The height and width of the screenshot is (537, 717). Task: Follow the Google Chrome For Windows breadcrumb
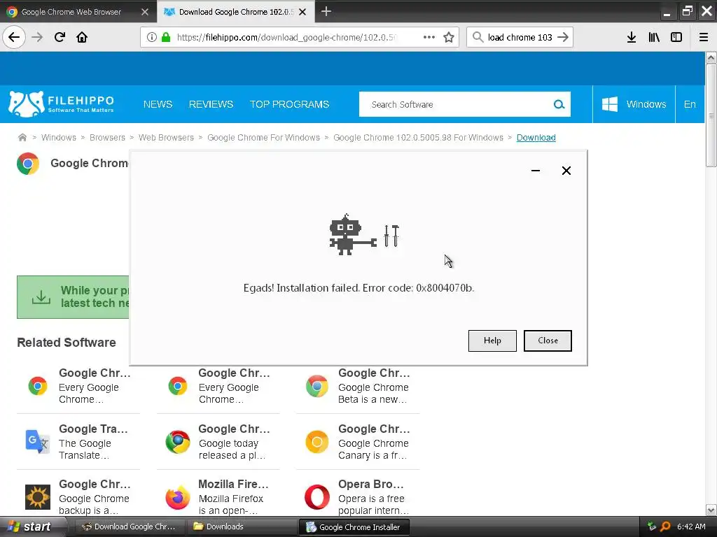point(263,138)
